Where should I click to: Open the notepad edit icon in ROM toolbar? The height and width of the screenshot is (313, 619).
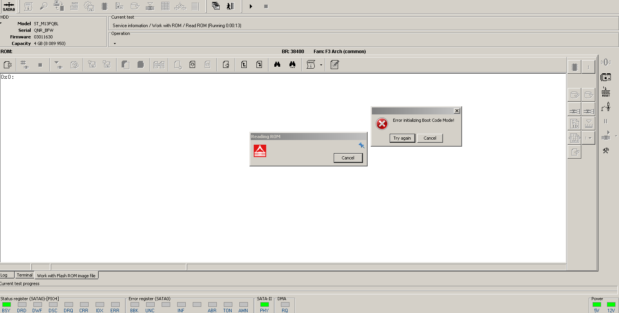pyautogui.click(x=335, y=64)
